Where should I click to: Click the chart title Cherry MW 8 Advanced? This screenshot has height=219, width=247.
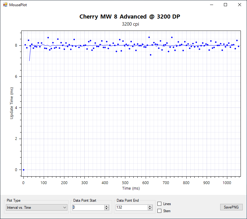[x=130, y=17]
